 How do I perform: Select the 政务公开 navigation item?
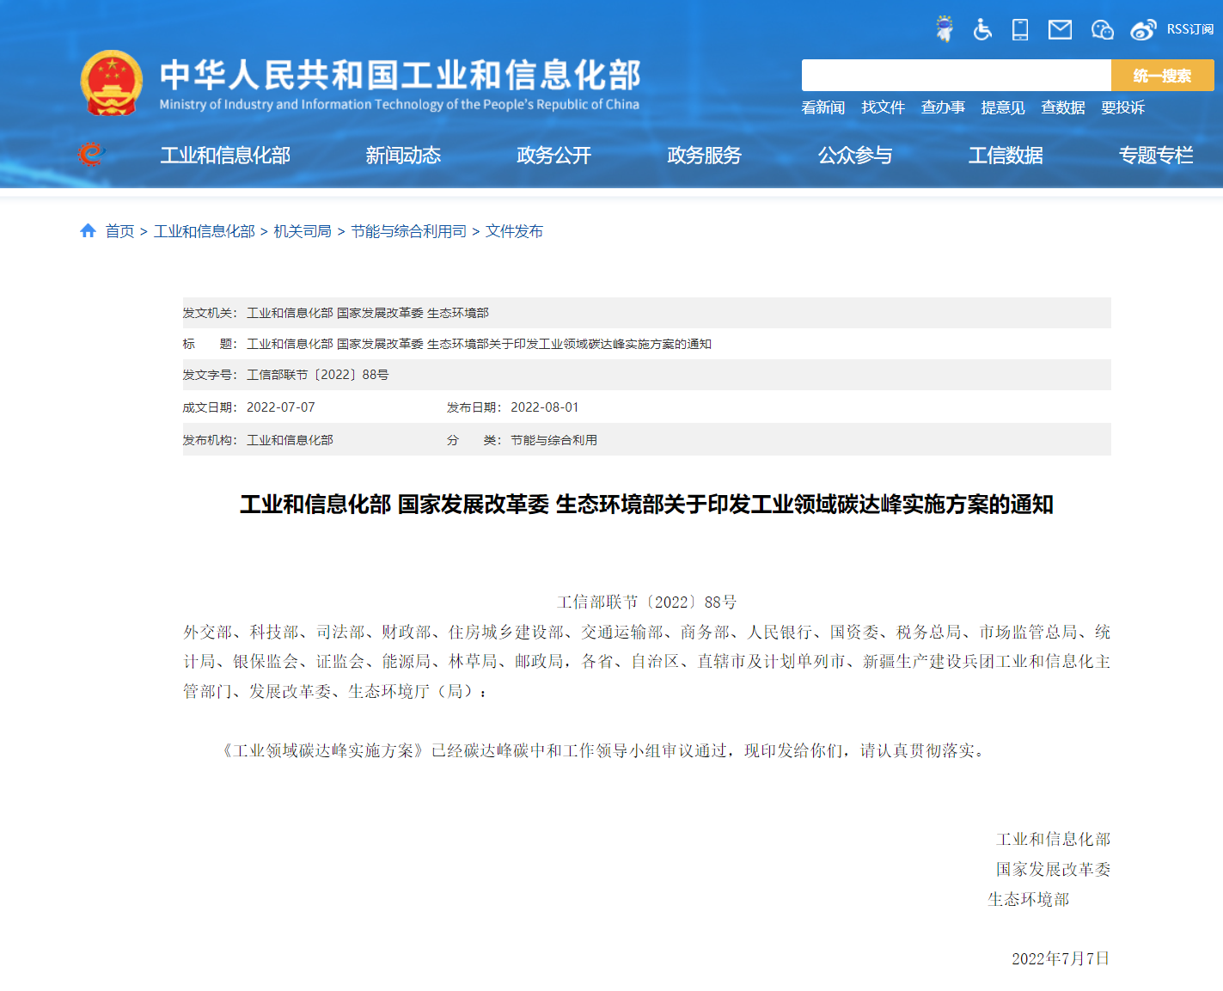coord(553,156)
